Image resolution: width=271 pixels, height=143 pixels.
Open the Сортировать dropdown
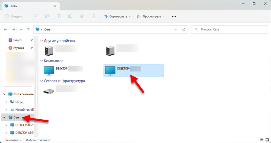click(x=117, y=16)
